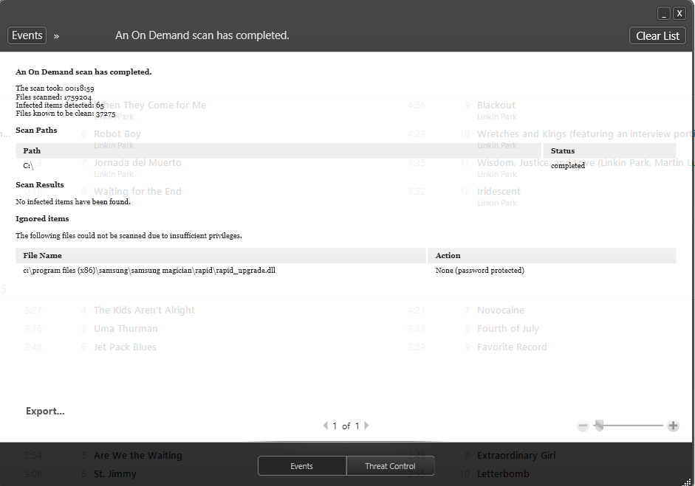Click the zoom slider handle
The image size is (695, 486).
[599, 425]
